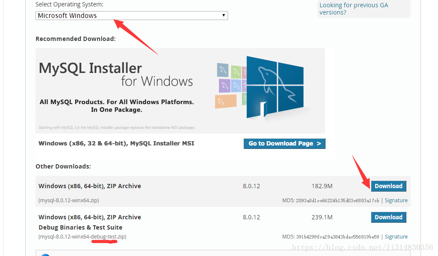Click 'Debug Binaries & Test Suite' title text
438x256 pixels.
[80, 227]
